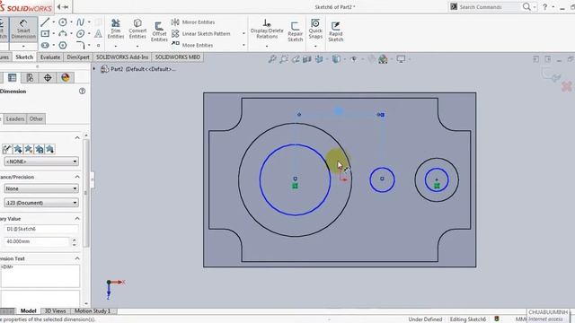Open SOLIDWORKS Add-Ins tab
Image resolution: width=575 pixels, height=323 pixels.
click(x=122, y=57)
